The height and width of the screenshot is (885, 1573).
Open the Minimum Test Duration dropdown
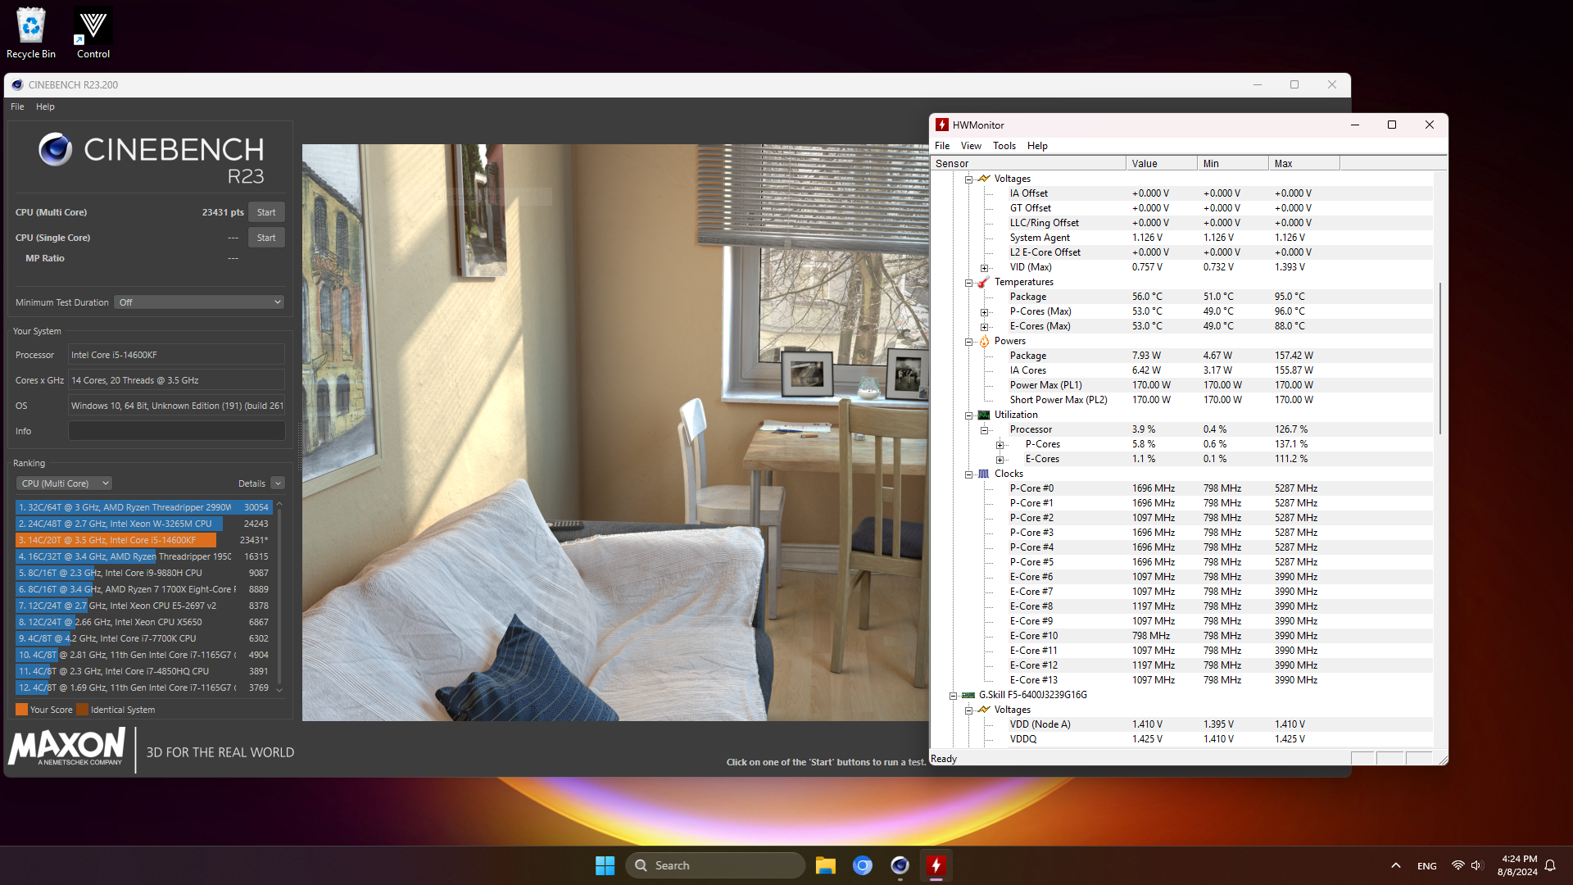[x=199, y=302]
